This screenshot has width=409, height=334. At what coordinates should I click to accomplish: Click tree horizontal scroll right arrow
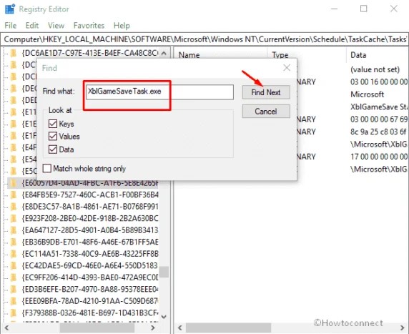[x=153, y=328]
